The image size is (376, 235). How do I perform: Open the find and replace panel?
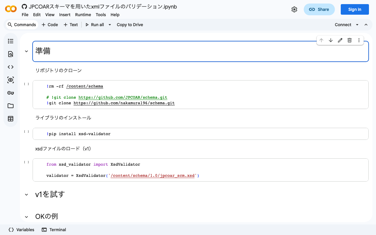click(x=11, y=54)
